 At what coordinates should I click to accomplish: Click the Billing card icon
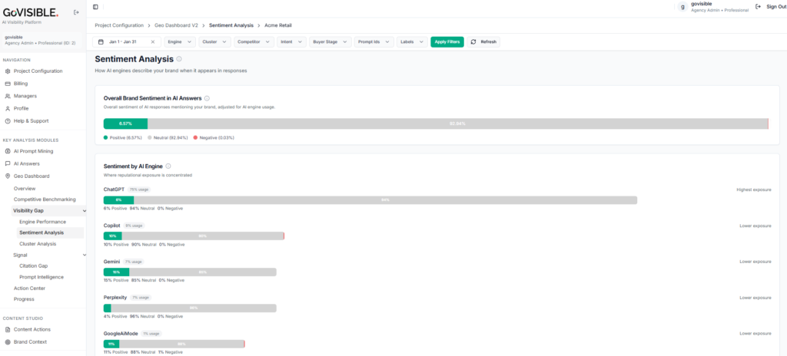click(x=8, y=84)
